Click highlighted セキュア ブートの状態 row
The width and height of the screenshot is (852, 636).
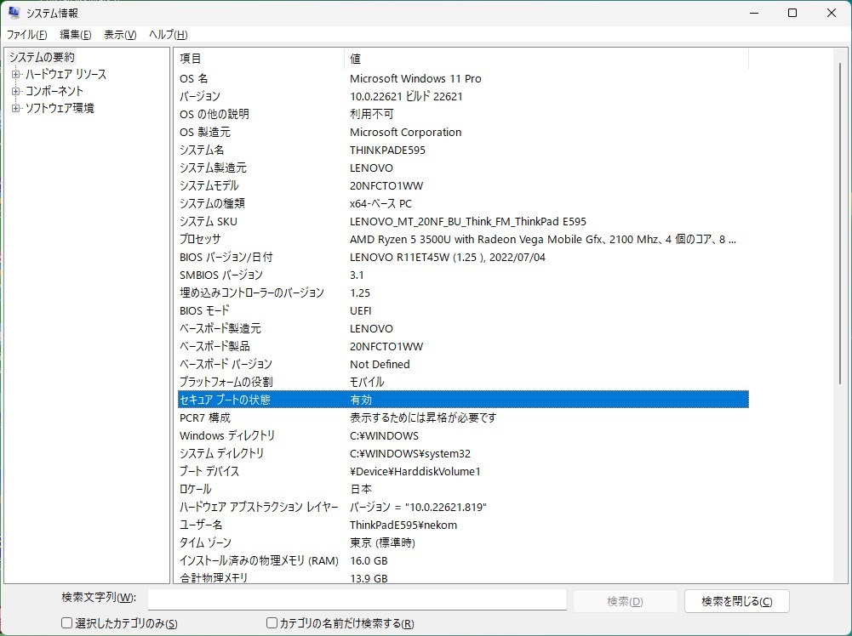click(x=463, y=400)
